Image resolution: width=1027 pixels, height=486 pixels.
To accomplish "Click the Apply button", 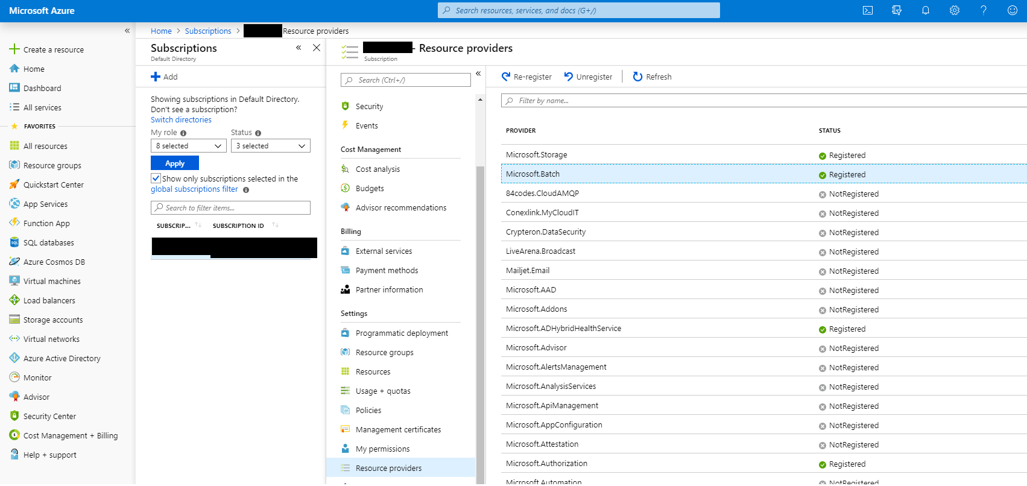I will pos(175,163).
